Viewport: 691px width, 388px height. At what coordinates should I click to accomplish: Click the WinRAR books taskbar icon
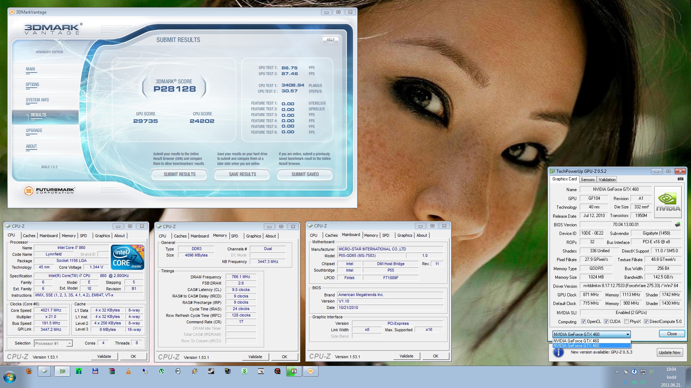point(112,371)
